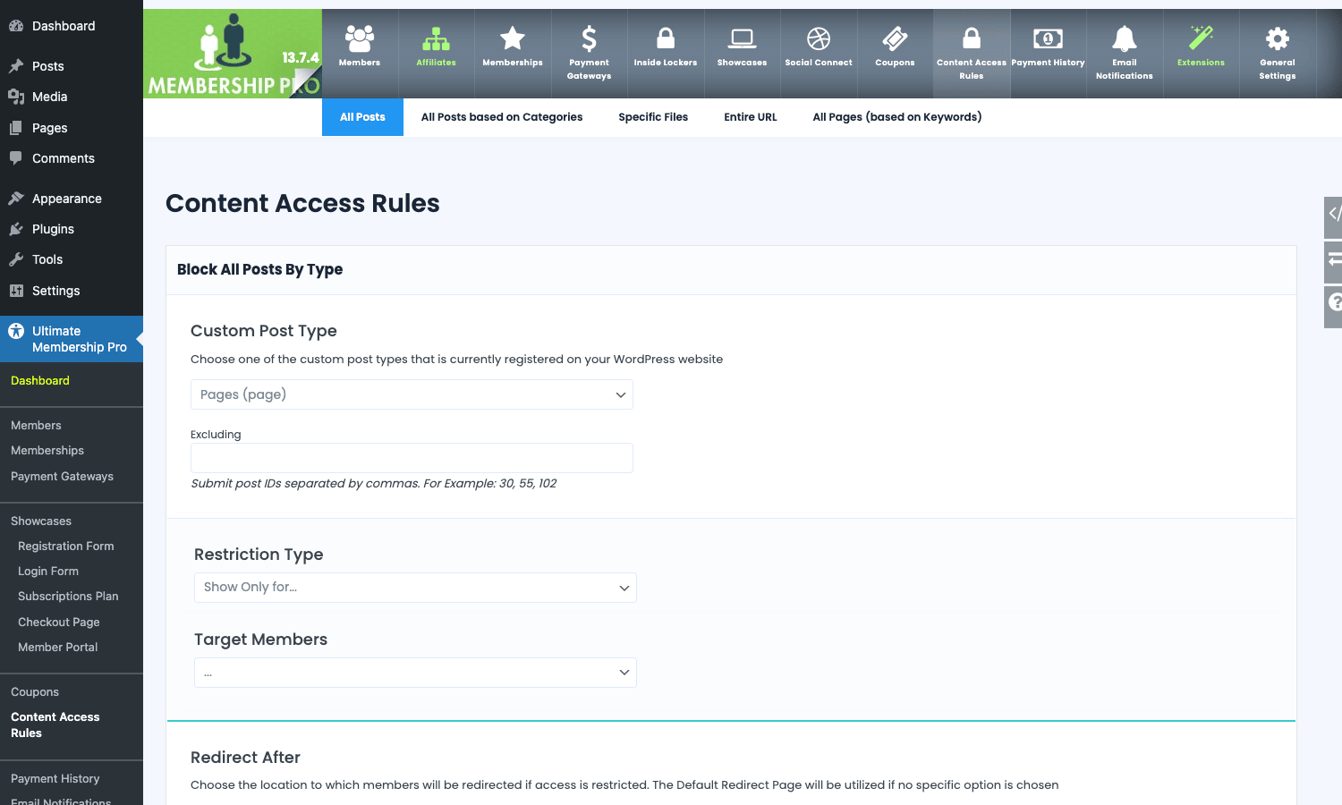Switch to the Entire URL tab
Image resolution: width=1342 pixels, height=805 pixels.
(x=751, y=117)
